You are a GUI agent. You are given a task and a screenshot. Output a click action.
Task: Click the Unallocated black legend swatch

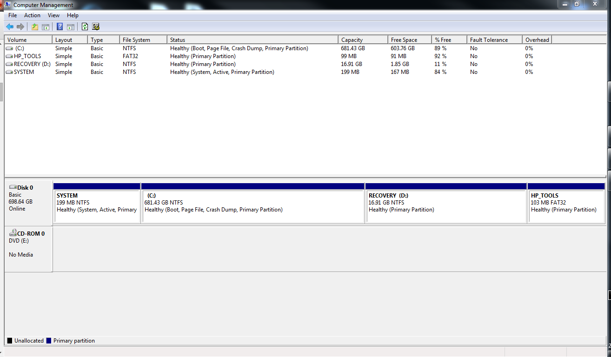point(10,341)
